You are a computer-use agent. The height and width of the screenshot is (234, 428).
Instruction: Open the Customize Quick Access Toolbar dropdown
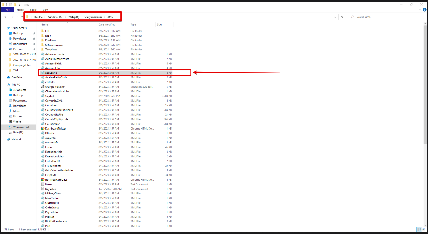pyautogui.click(x=19, y=5)
